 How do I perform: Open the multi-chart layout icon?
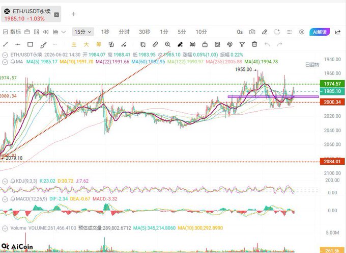tap(37, 32)
